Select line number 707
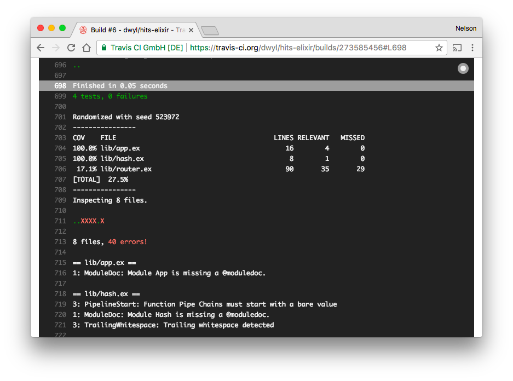Viewport: 513px width, 381px height. point(60,180)
